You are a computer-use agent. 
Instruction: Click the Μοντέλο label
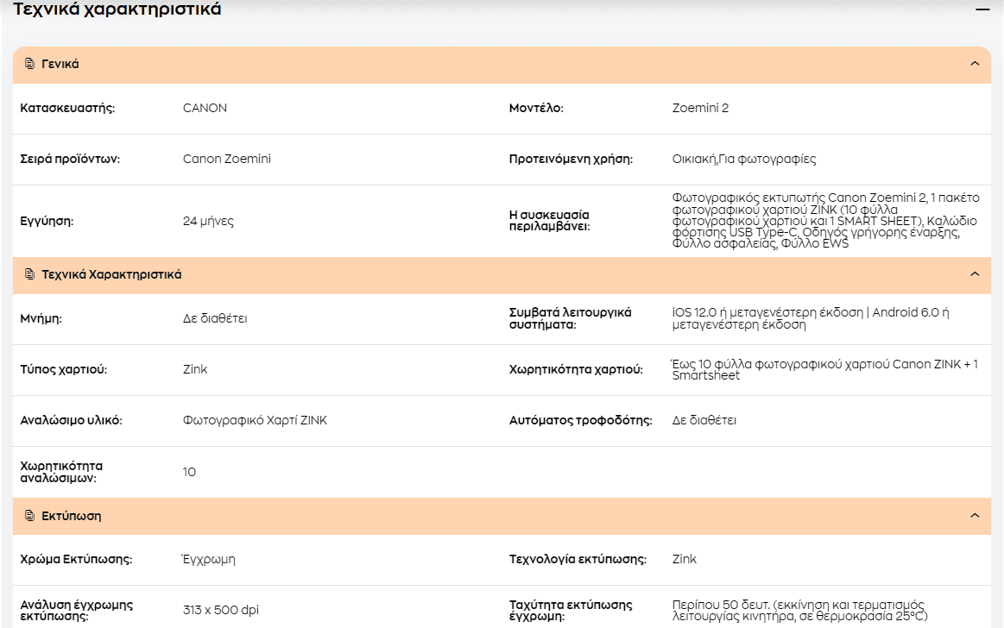[536, 108]
